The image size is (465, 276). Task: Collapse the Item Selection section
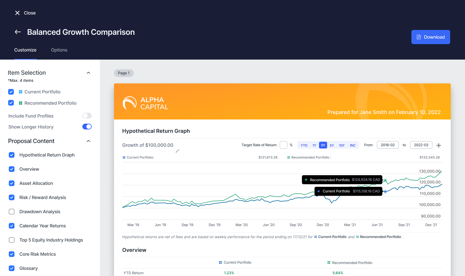point(88,73)
